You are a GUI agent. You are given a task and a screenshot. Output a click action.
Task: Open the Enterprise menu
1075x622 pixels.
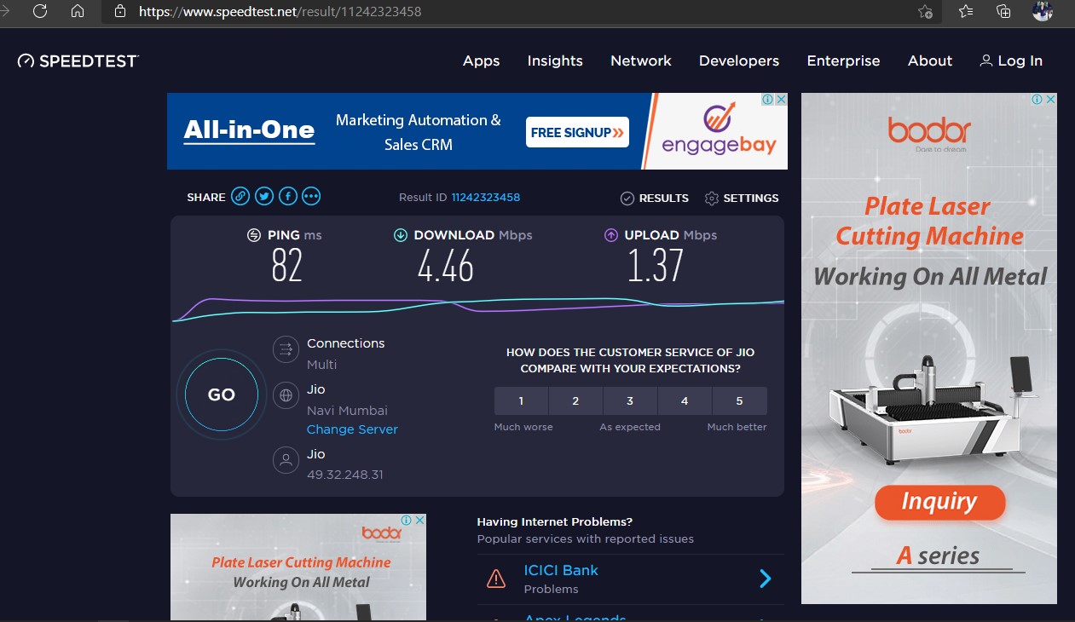point(843,61)
